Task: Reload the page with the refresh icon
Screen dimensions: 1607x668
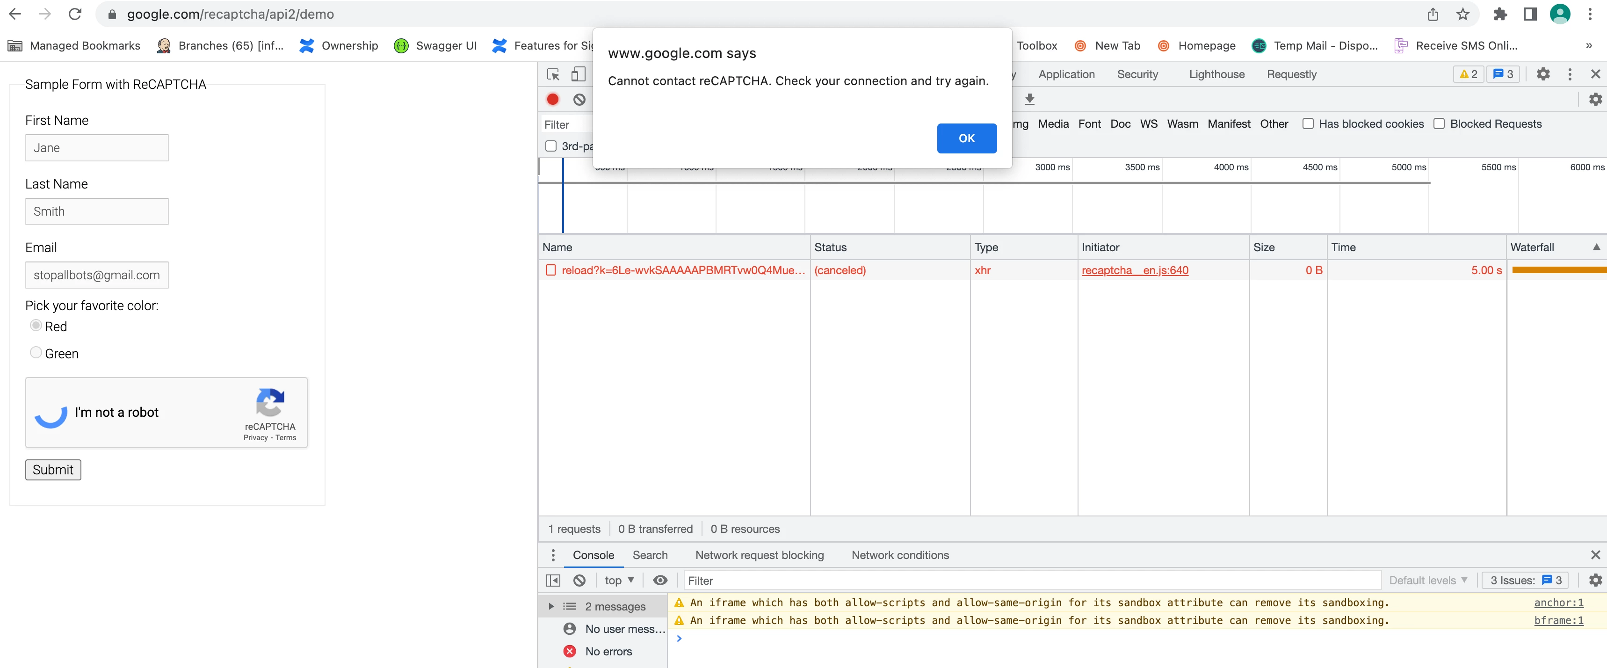Action: point(75,14)
